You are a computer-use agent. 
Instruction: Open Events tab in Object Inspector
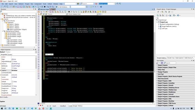10,55
